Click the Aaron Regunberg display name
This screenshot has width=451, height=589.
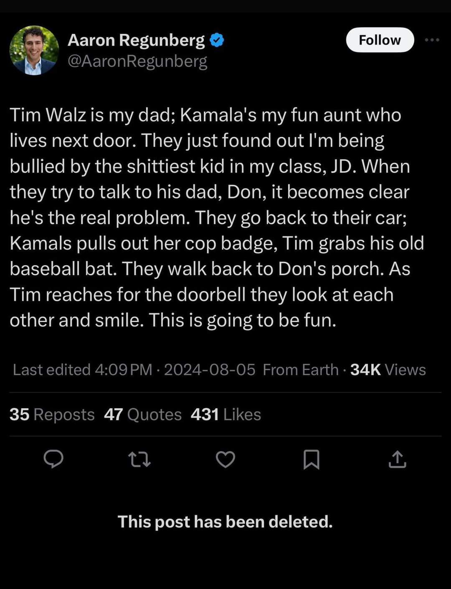[x=136, y=40]
